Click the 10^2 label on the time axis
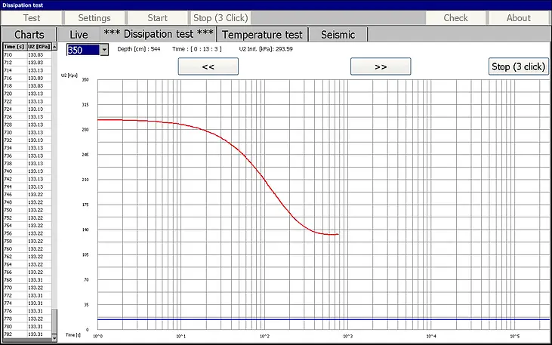 click(264, 336)
